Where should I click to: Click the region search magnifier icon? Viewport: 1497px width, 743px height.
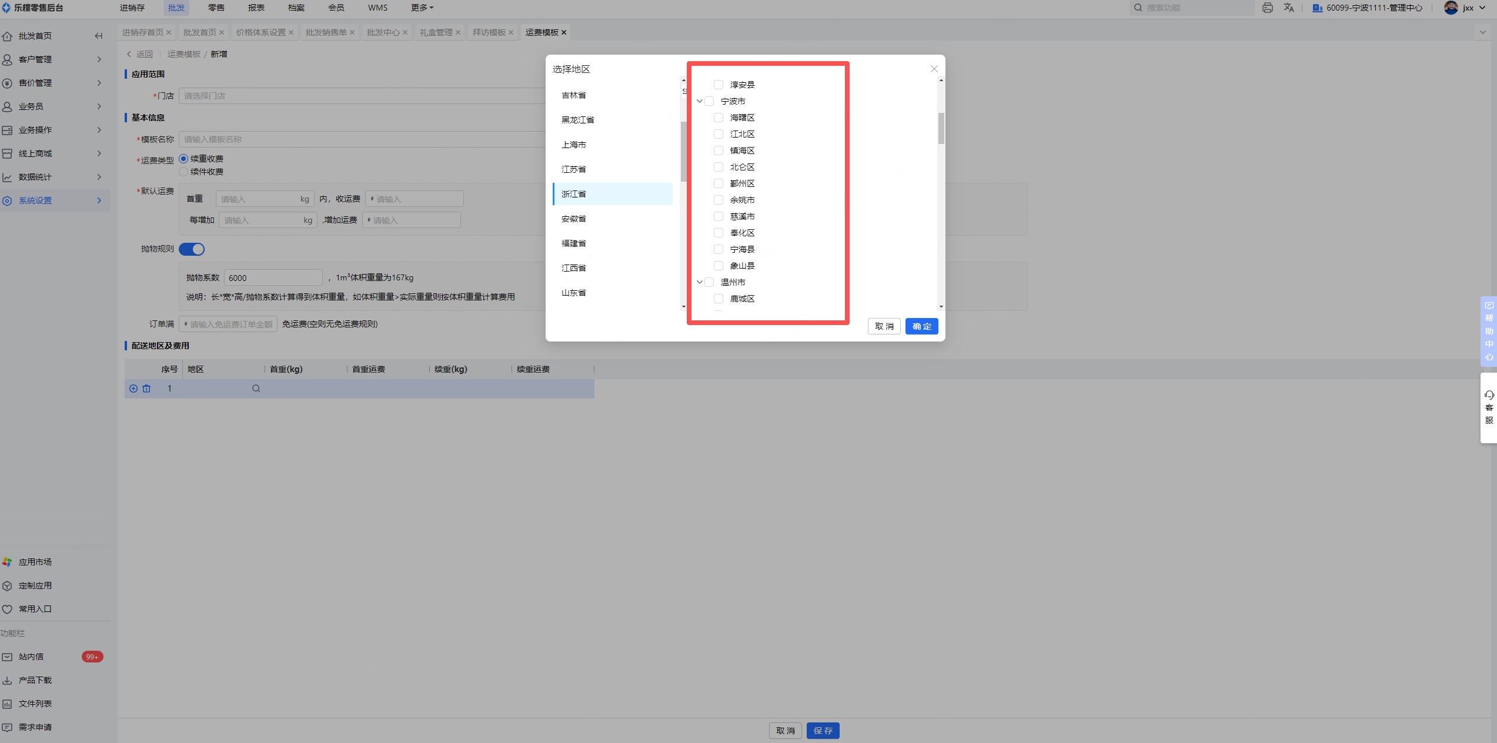(x=256, y=389)
